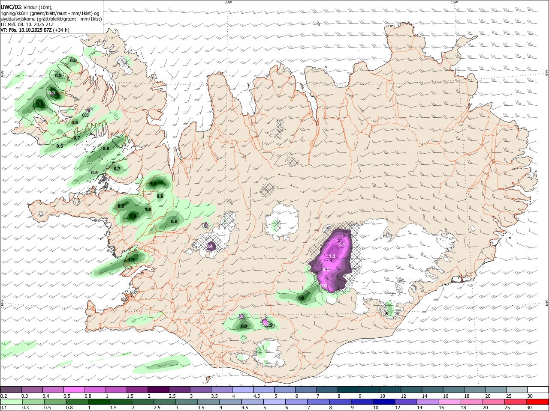Click the 1.4 precipitation value on Snæfellsnes
The image size is (549, 411).
click(x=133, y=217)
